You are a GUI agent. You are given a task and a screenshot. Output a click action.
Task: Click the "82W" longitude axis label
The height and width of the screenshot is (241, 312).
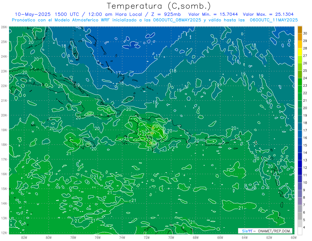pyautogui.click(x=24, y=237)
